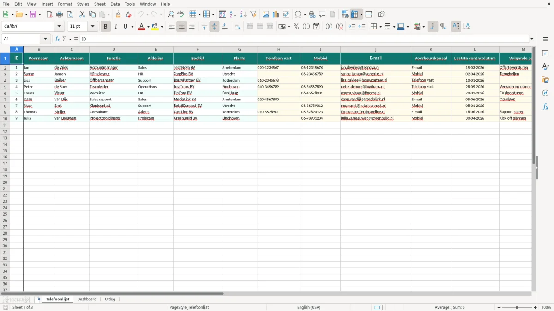
Task: Open the Insert menu
Action: [x=47, y=4]
